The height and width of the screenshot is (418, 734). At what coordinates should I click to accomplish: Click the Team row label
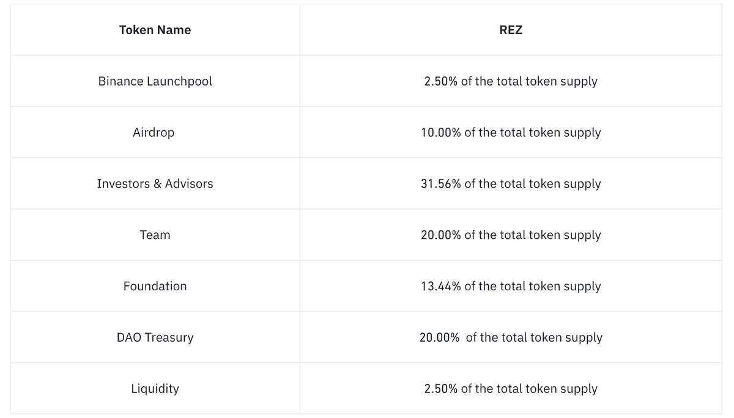pos(155,235)
